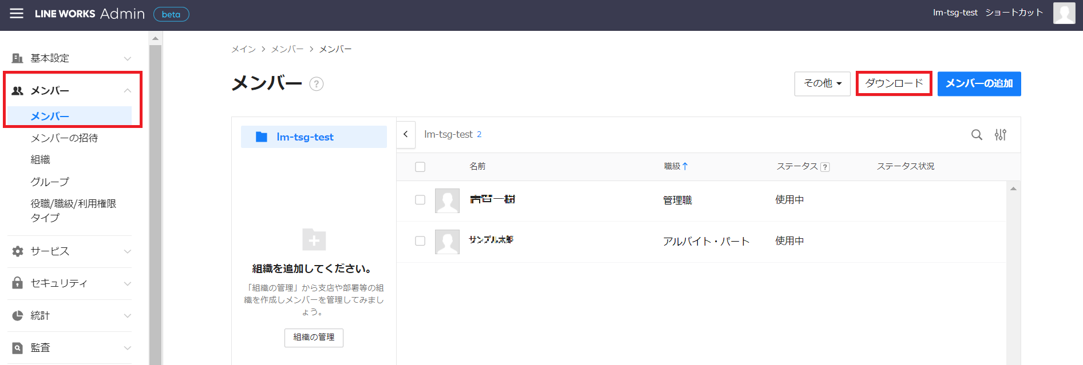Select lm-tsg-test in organization tree

314,137
